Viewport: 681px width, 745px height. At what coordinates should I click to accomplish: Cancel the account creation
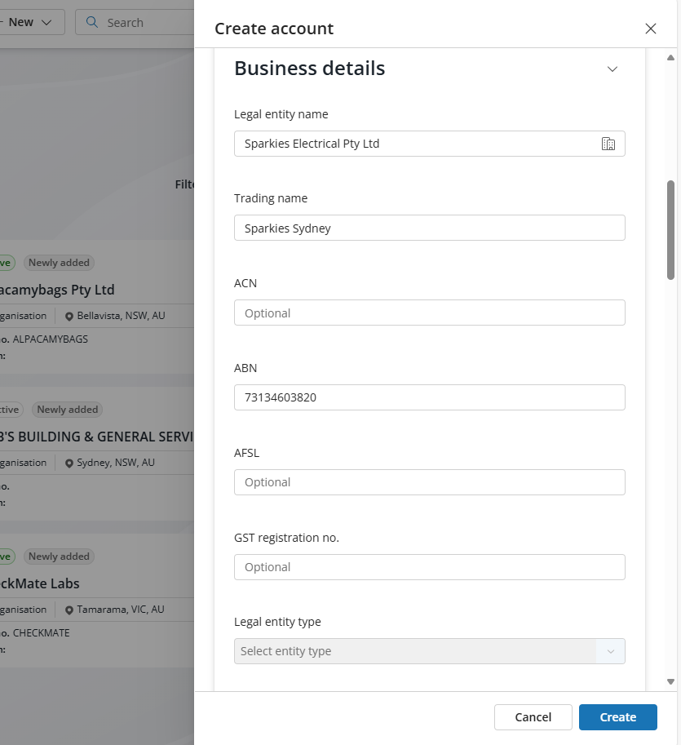(533, 717)
